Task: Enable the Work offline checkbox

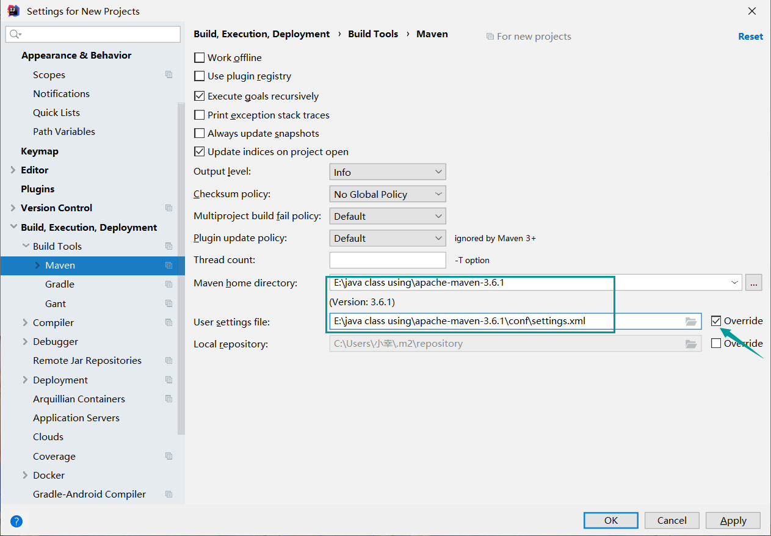Action: point(199,57)
